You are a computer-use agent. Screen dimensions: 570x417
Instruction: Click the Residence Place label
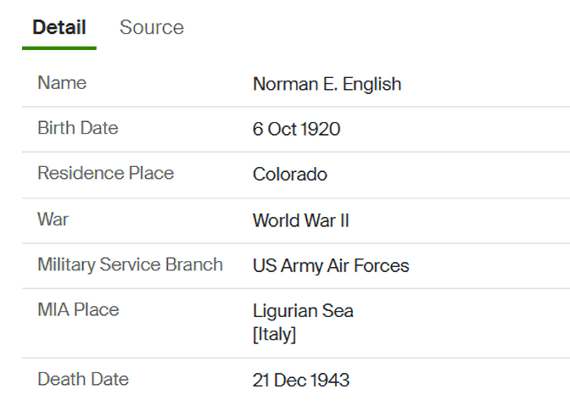click(x=105, y=173)
